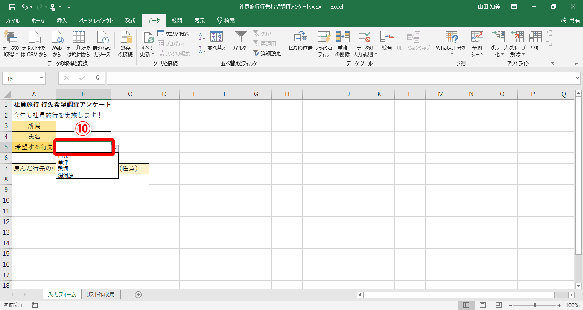Switch to the 数式 tab

point(130,20)
